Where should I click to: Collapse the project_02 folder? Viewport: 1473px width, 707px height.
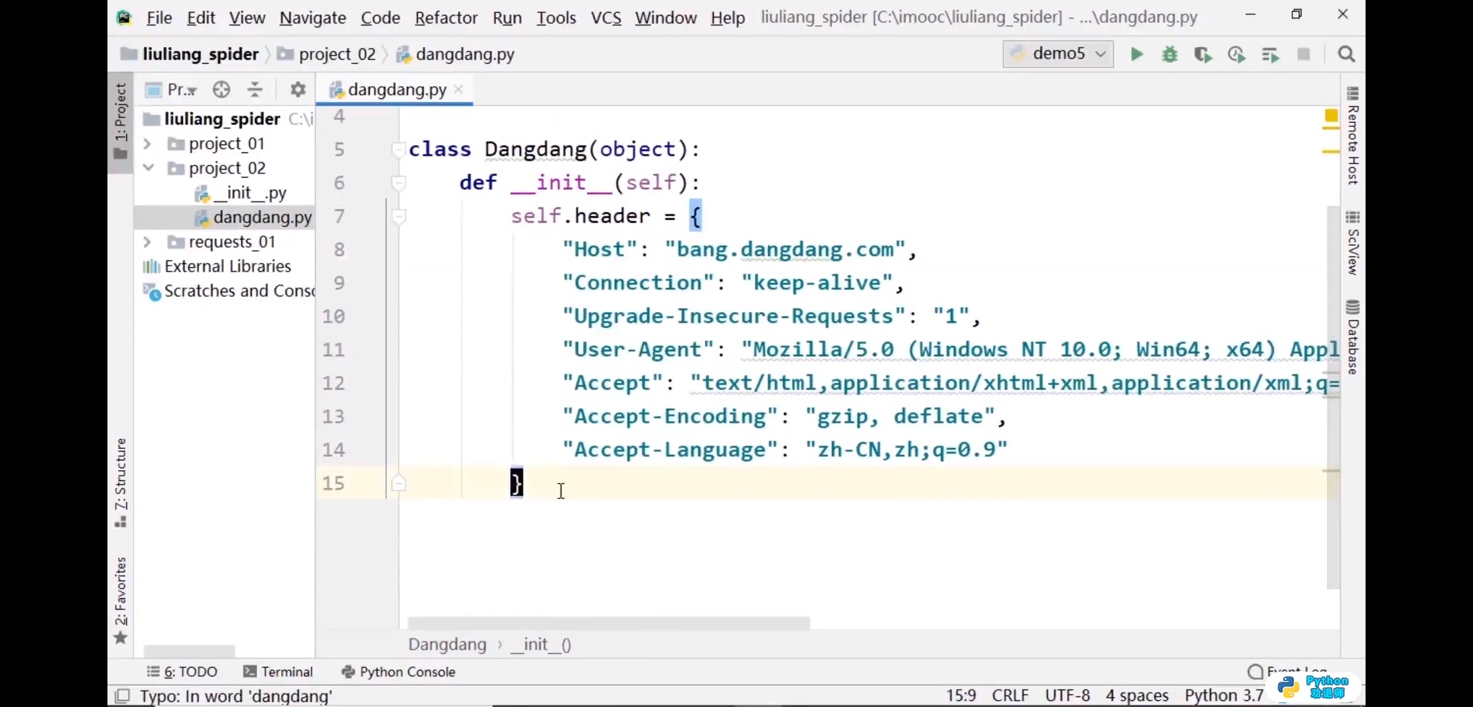pos(148,168)
